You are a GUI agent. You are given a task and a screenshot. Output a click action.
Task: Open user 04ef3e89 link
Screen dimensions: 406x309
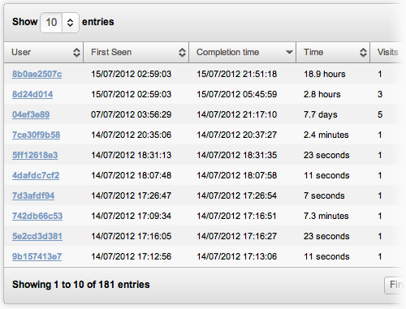[x=31, y=114]
